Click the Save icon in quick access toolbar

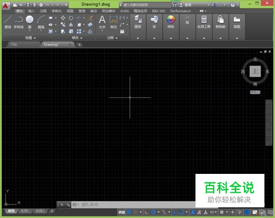point(28,5)
